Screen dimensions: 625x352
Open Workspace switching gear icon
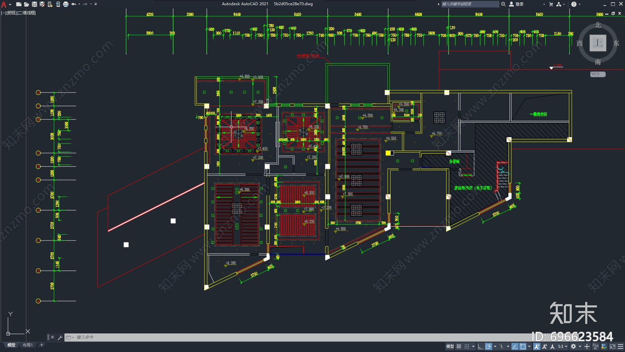point(573,347)
